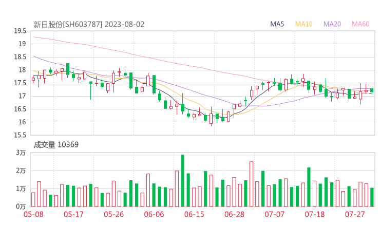Viewport: 380px width, 226px height.
Task: Click the 2万 volume axis label
Action: [x=21, y=171]
